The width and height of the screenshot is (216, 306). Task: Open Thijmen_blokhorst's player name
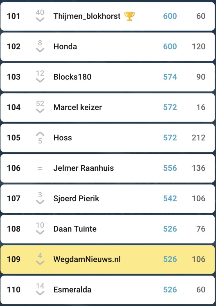click(87, 16)
